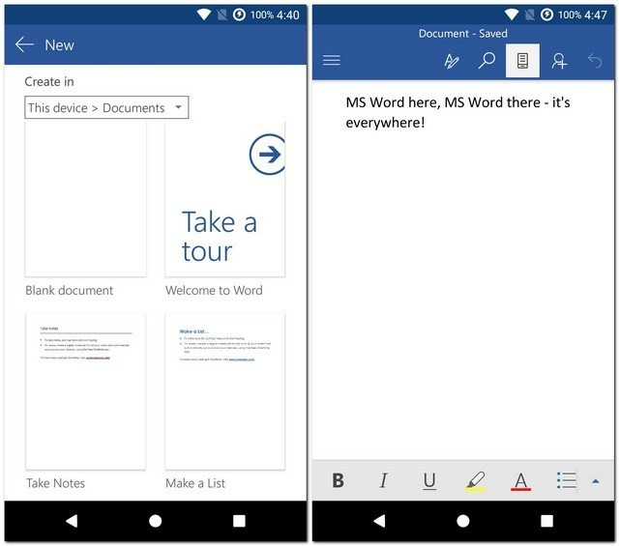Toggle bold formatting
This screenshot has width=619, height=546.
point(339,480)
